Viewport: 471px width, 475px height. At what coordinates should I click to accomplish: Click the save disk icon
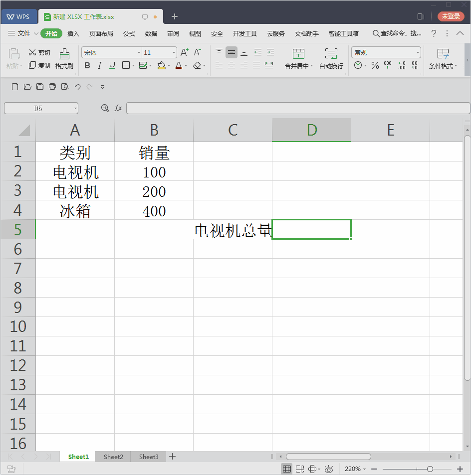(x=40, y=87)
